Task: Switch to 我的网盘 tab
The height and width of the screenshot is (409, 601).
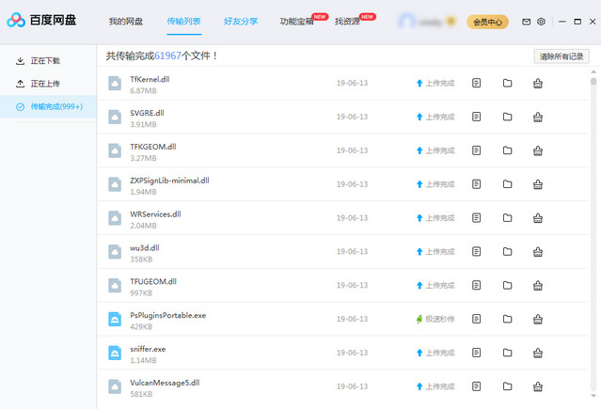Action: (126, 21)
